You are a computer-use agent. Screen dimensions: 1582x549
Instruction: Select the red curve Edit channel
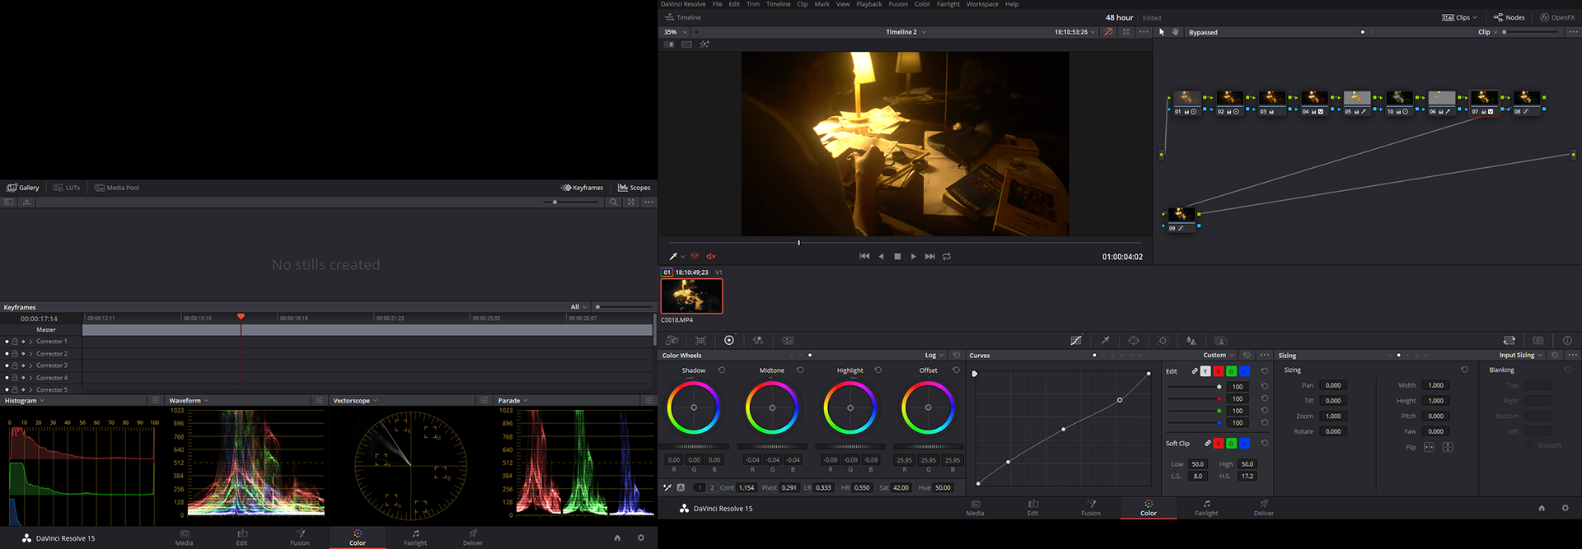pyautogui.click(x=1219, y=371)
